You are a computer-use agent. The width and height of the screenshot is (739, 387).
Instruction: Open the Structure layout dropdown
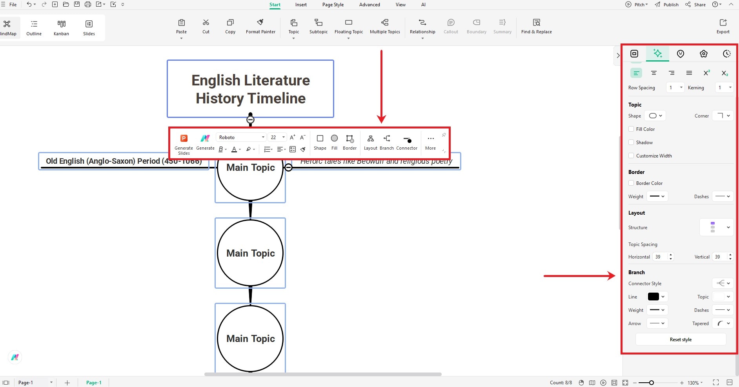pyautogui.click(x=717, y=227)
